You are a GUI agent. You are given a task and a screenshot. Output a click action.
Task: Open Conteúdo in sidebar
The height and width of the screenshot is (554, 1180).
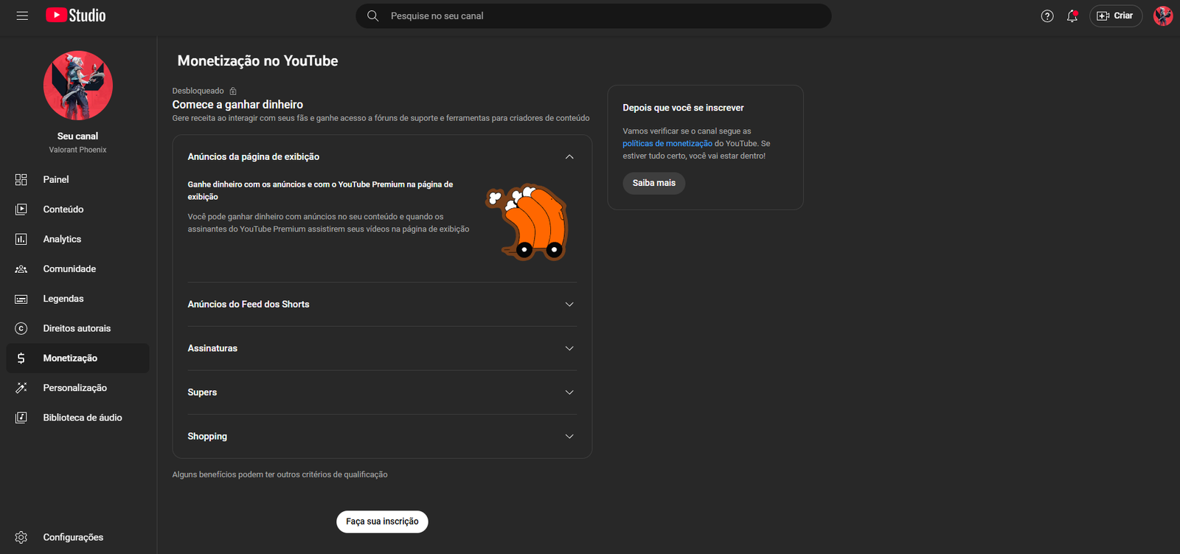(x=78, y=210)
